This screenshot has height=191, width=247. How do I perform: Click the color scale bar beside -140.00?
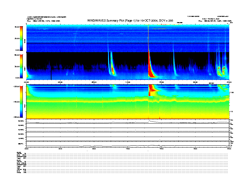(21, 102)
